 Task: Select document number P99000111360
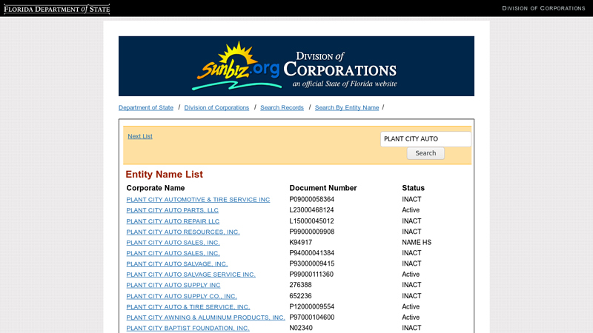pyautogui.click(x=311, y=274)
